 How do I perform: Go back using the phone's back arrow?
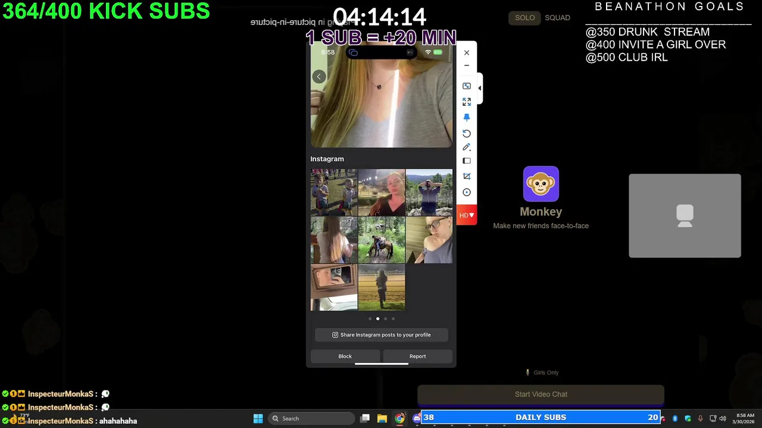(319, 77)
